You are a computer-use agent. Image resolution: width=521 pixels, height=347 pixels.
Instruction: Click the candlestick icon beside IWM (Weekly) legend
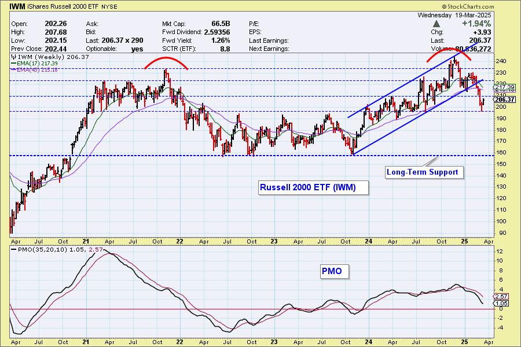pos(14,57)
